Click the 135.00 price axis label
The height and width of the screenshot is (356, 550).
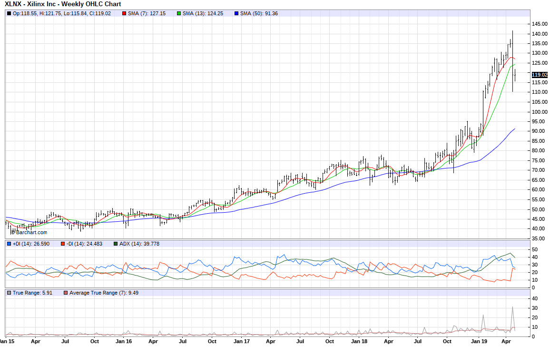pos(540,43)
